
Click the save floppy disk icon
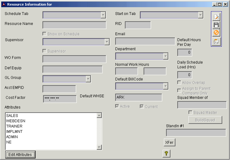tap(216, 25)
